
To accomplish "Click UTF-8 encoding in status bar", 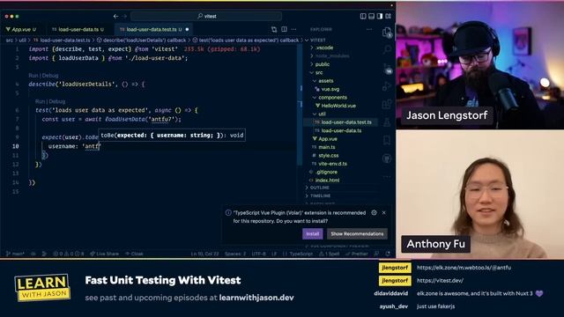I will tap(258, 254).
